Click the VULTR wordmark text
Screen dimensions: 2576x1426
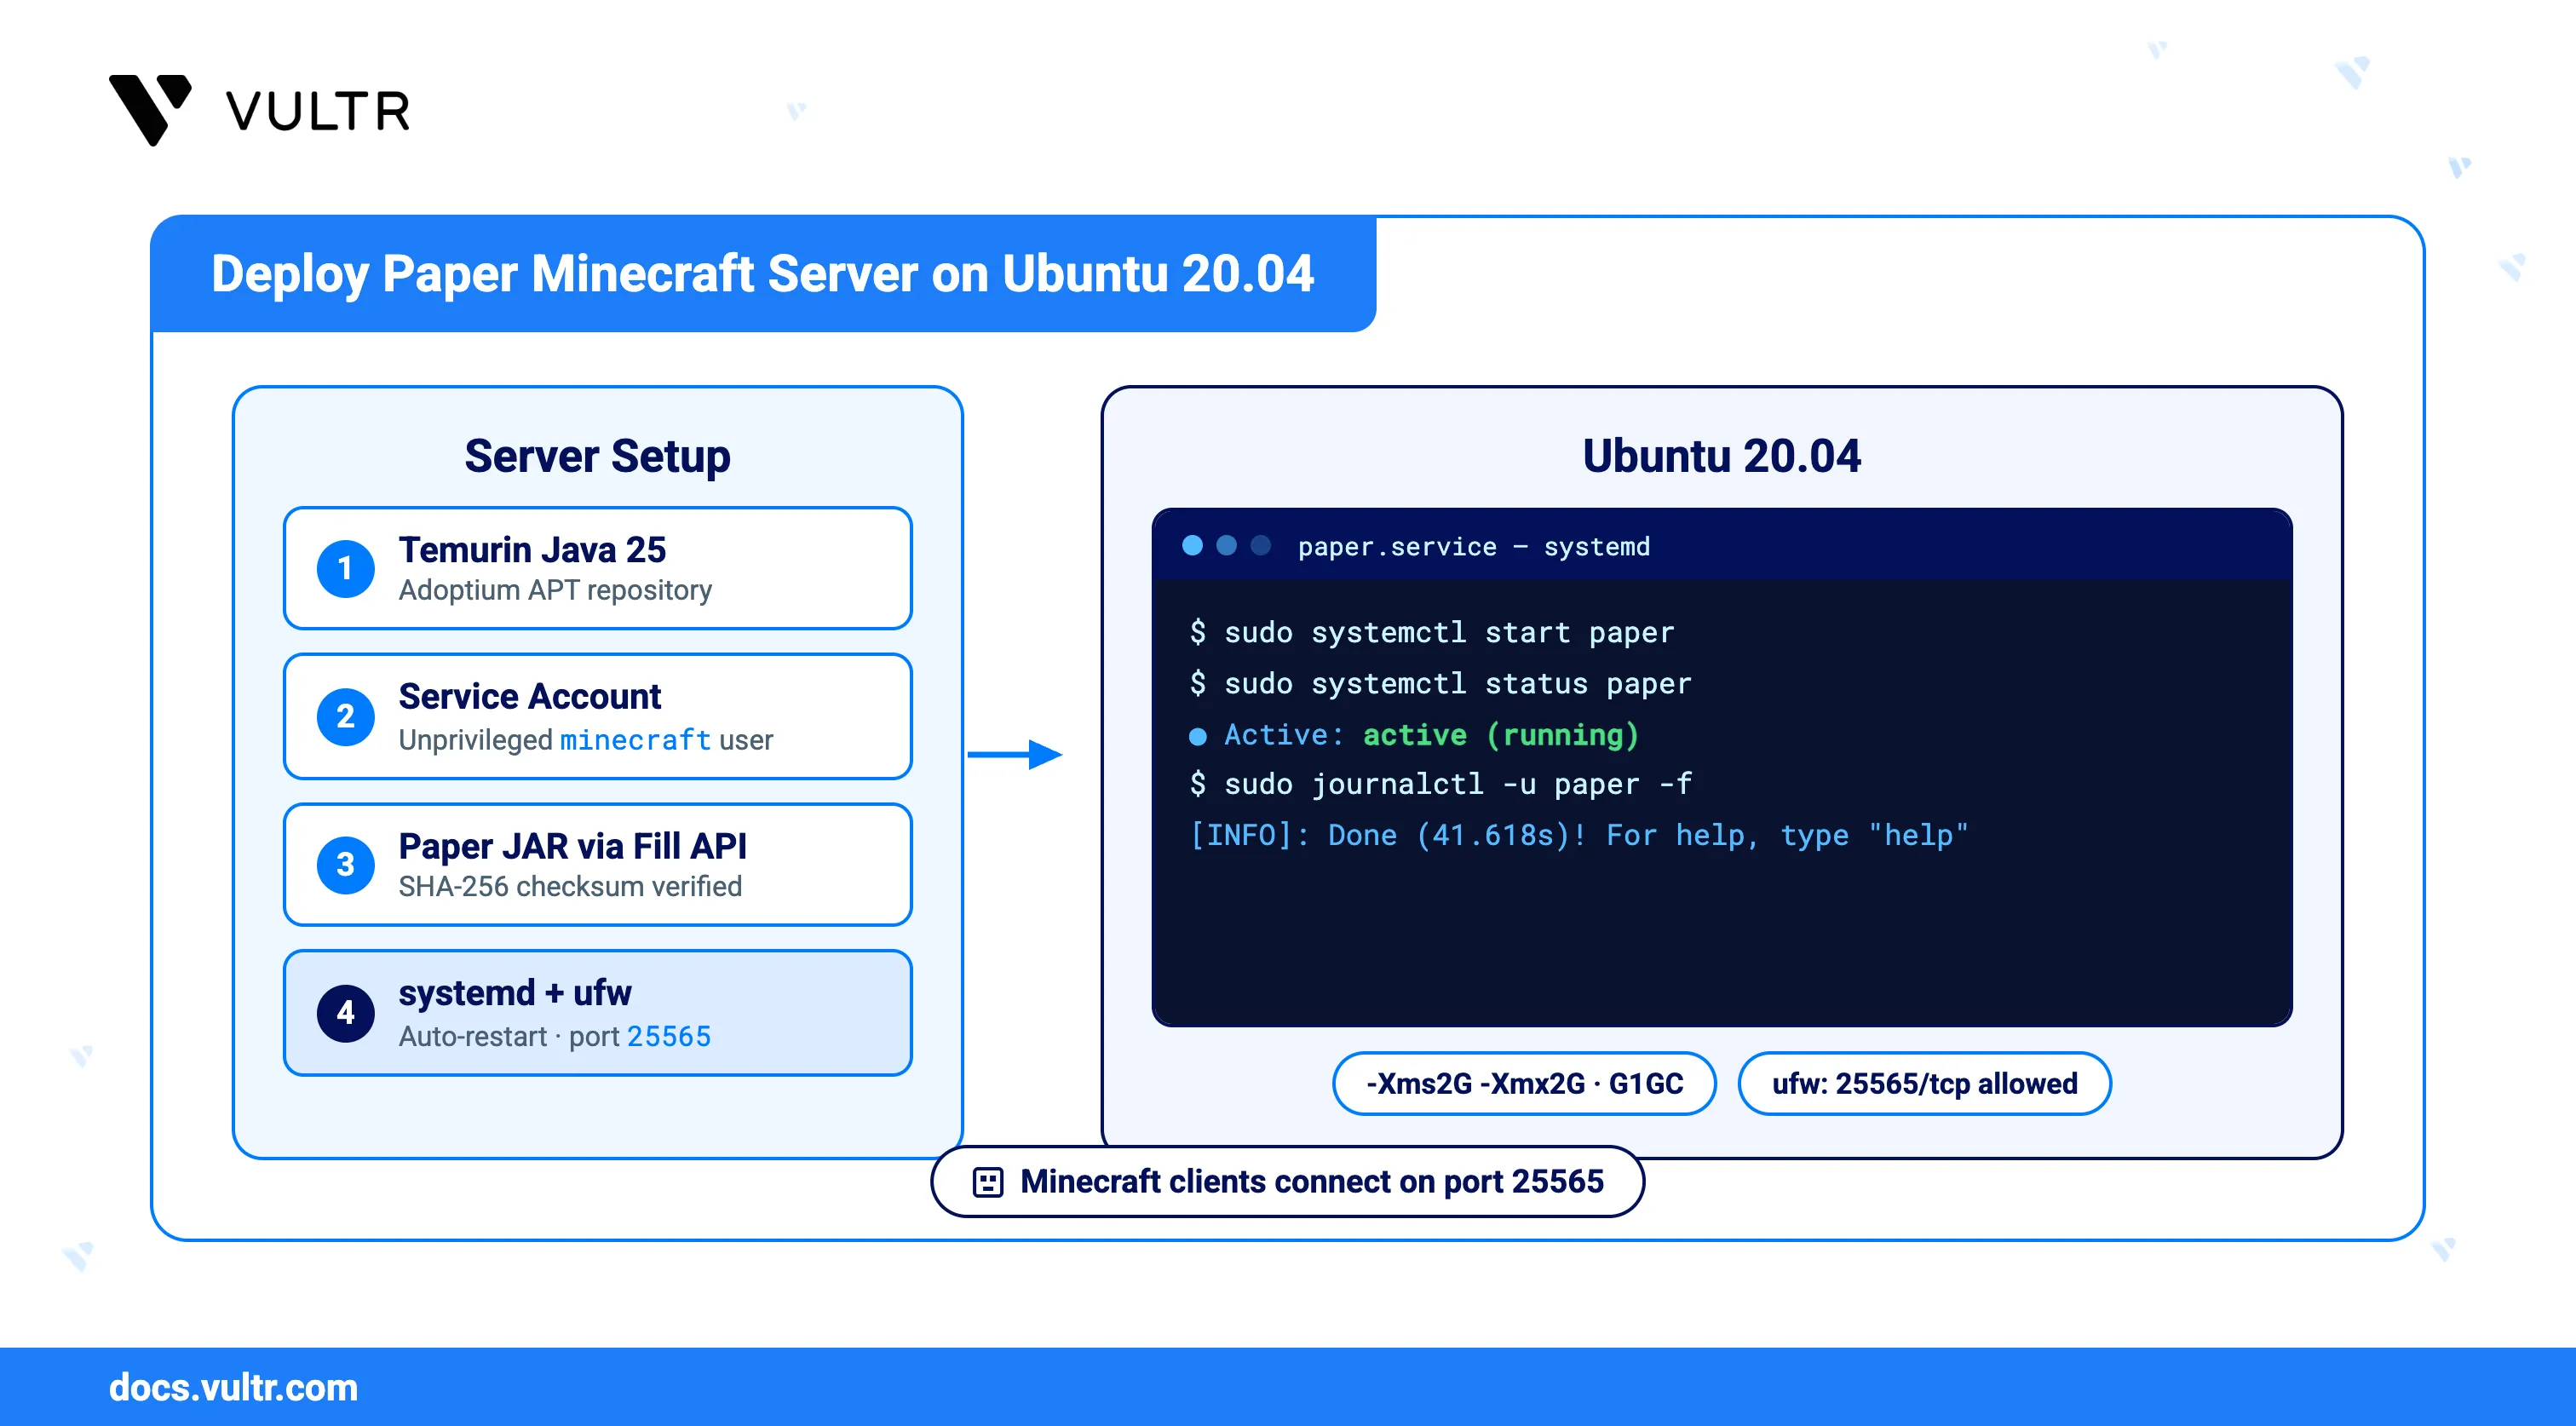[x=318, y=111]
